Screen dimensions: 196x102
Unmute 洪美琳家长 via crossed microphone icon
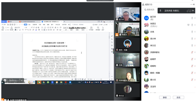click(x=192, y=52)
